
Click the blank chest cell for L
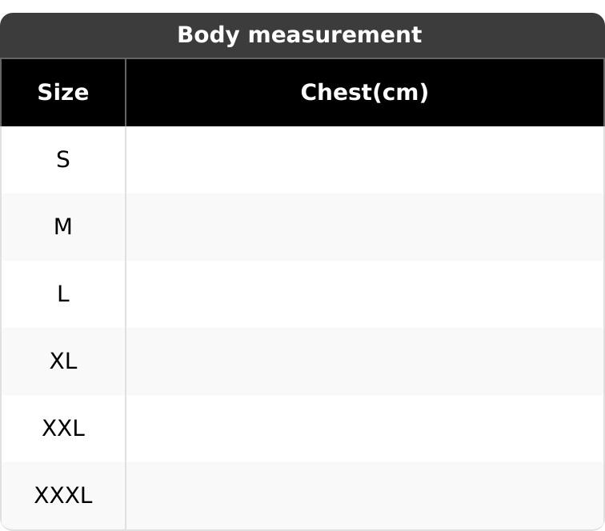coord(364,294)
